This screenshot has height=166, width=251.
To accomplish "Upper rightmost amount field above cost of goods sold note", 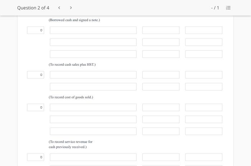I will [204, 75].
